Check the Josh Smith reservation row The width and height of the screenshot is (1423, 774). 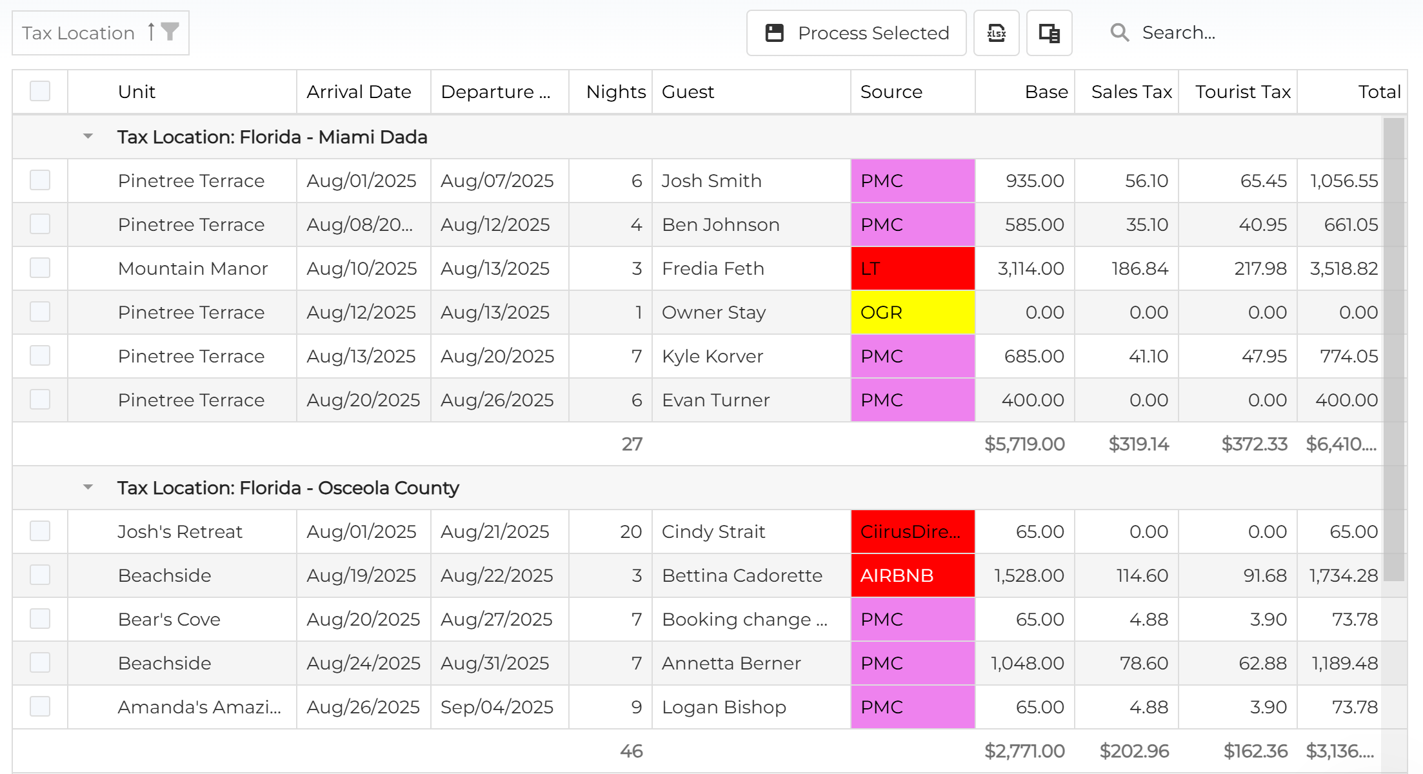[40, 180]
